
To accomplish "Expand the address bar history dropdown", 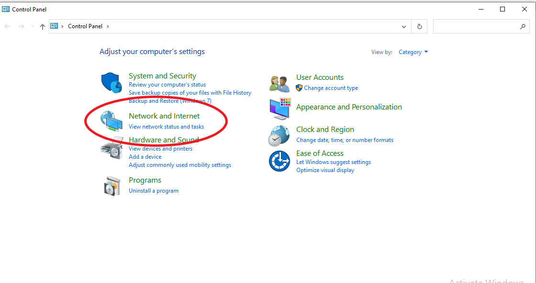I will click(404, 27).
